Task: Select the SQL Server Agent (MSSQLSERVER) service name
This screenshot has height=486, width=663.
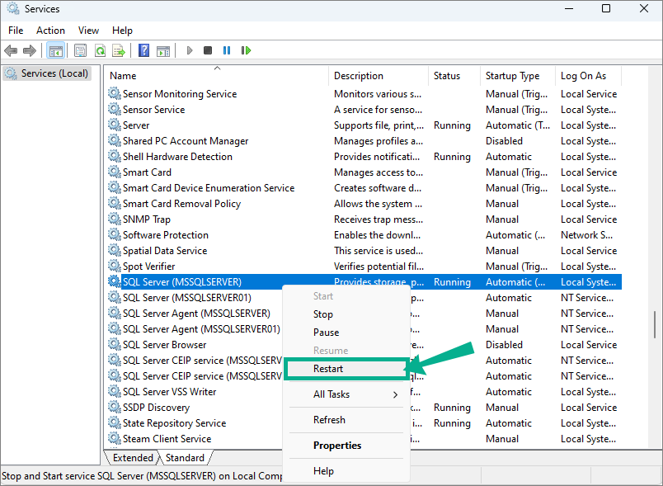Action: [x=196, y=314]
